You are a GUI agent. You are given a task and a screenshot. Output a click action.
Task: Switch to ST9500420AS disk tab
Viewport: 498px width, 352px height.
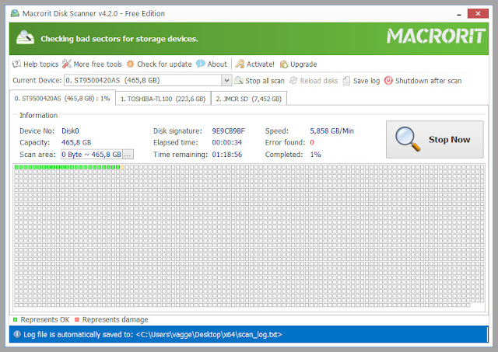(62, 99)
